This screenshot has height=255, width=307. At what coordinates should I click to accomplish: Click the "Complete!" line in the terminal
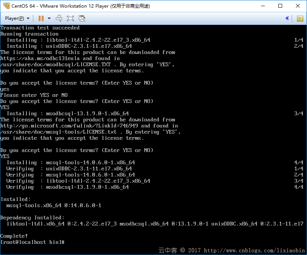coord(14,236)
